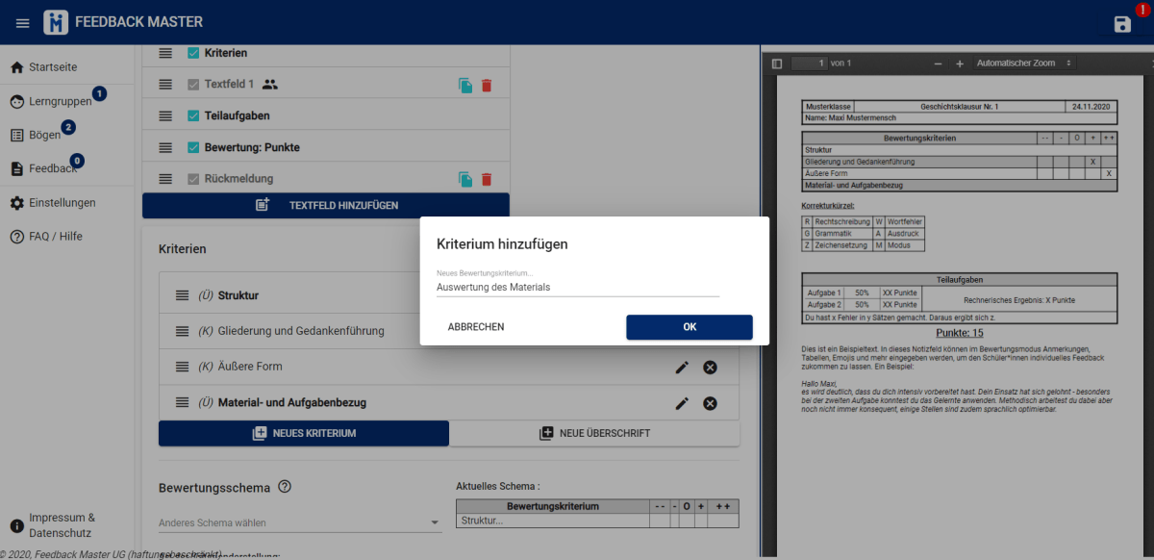The image size is (1154, 560).
Task: Open the hamburger menu in the top bar
Action: 22,22
